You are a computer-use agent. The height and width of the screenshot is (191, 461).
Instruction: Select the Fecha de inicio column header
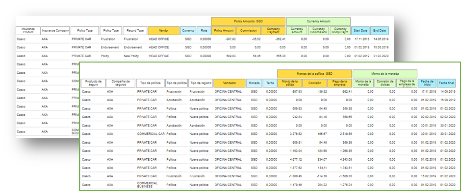tap(427, 83)
